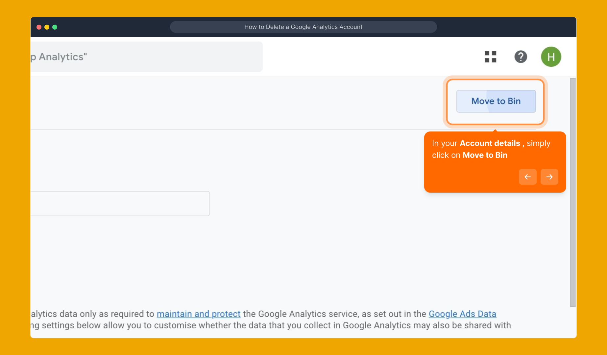Open the green H account avatar
Screen dimensions: 607x355
click(x=551, y=57)
